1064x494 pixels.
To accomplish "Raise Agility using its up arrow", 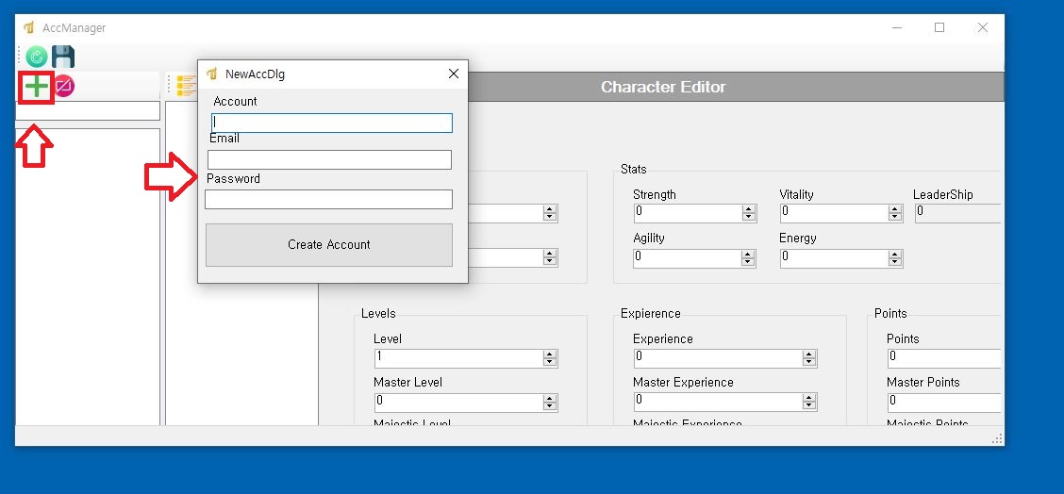I will (749, 253).
